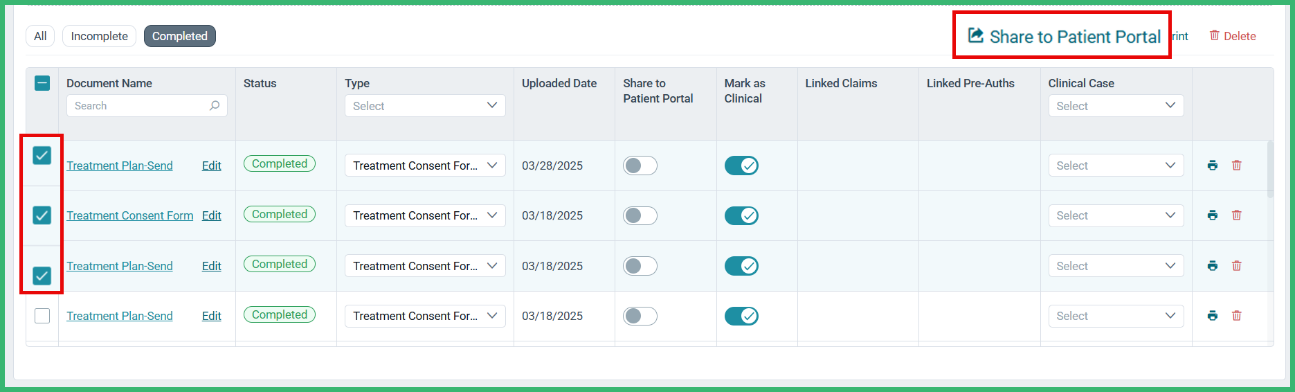This screenshot has height=392, width=1295.
Task: Open Clinical Case header Select dropdown
Action: [x=1116, y=106]
